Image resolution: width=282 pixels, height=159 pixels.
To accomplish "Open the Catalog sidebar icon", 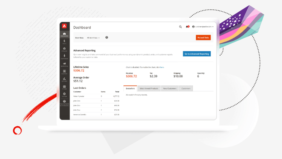I will [65, 49].
